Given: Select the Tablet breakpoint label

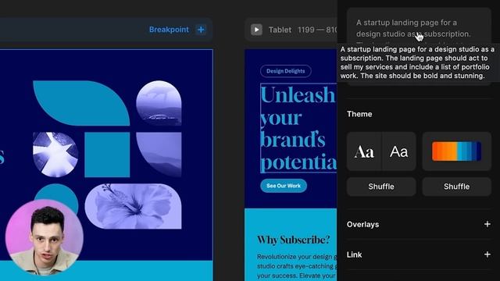Looking at the screenshot, I should [280, 30].
